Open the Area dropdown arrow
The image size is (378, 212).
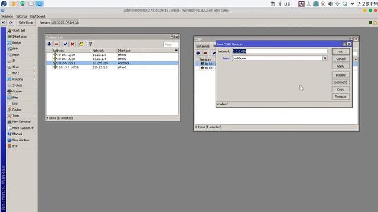click(325, 58)
